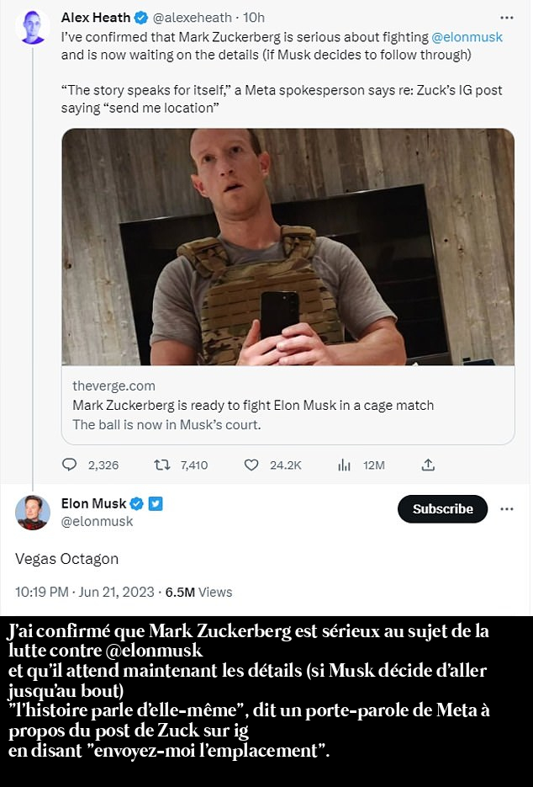
Task: Click Elon Musk's blue verified badge
Action: coord(137,503)
